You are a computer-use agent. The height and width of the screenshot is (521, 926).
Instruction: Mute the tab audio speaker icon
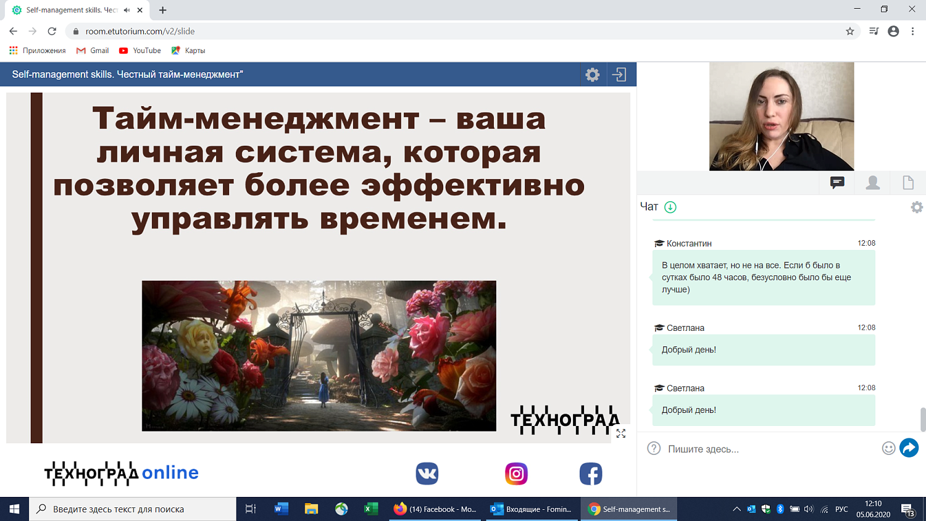coord(127,10)
